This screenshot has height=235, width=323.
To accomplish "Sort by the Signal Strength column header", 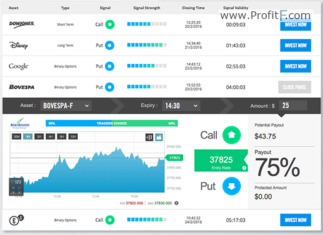I will point(147,8).
